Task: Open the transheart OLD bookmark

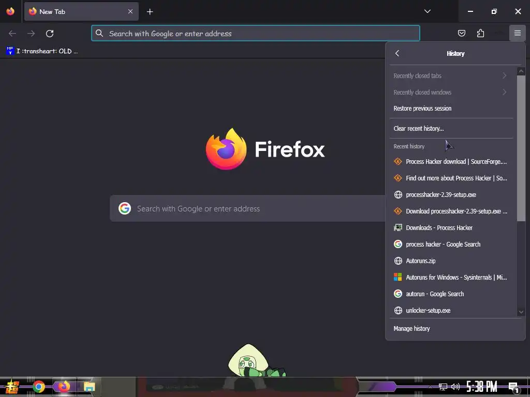Action: click(42, 51)
